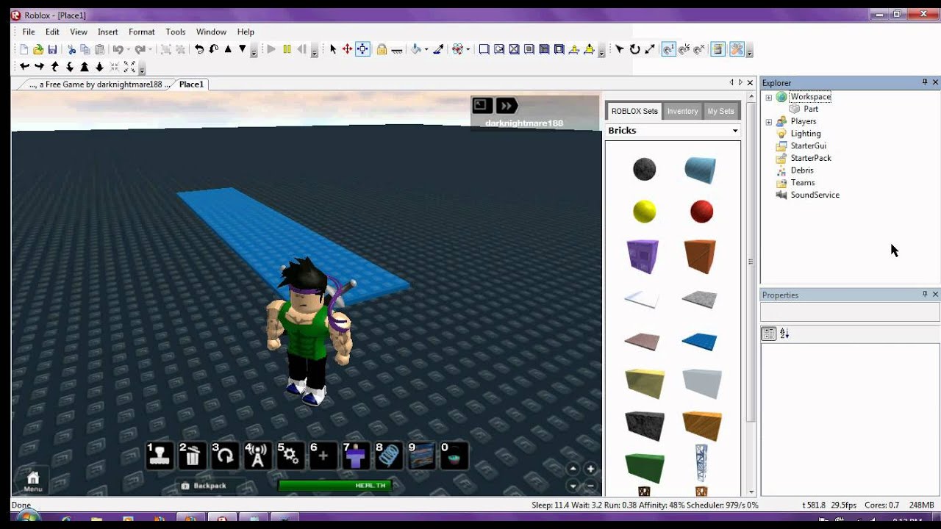941x529 pixels.
Task: Select hotbar slot 2 trash delete tool
Action: pos(192,456)
